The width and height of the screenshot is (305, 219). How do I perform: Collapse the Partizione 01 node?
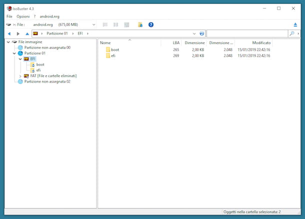14,53
